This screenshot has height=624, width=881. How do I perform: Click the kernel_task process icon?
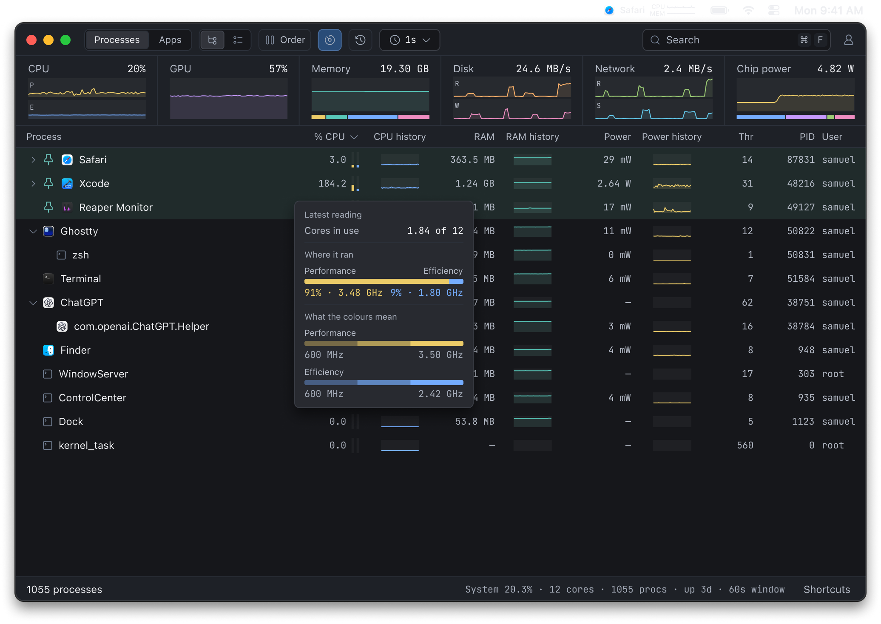[48, 445]
